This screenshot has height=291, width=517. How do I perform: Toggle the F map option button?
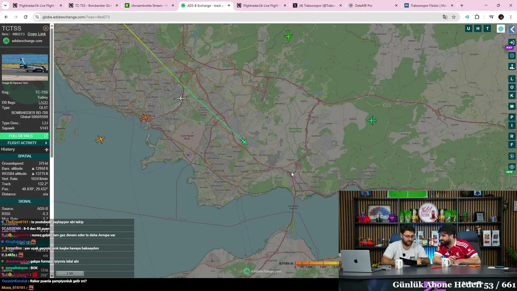tap(512, 145)
